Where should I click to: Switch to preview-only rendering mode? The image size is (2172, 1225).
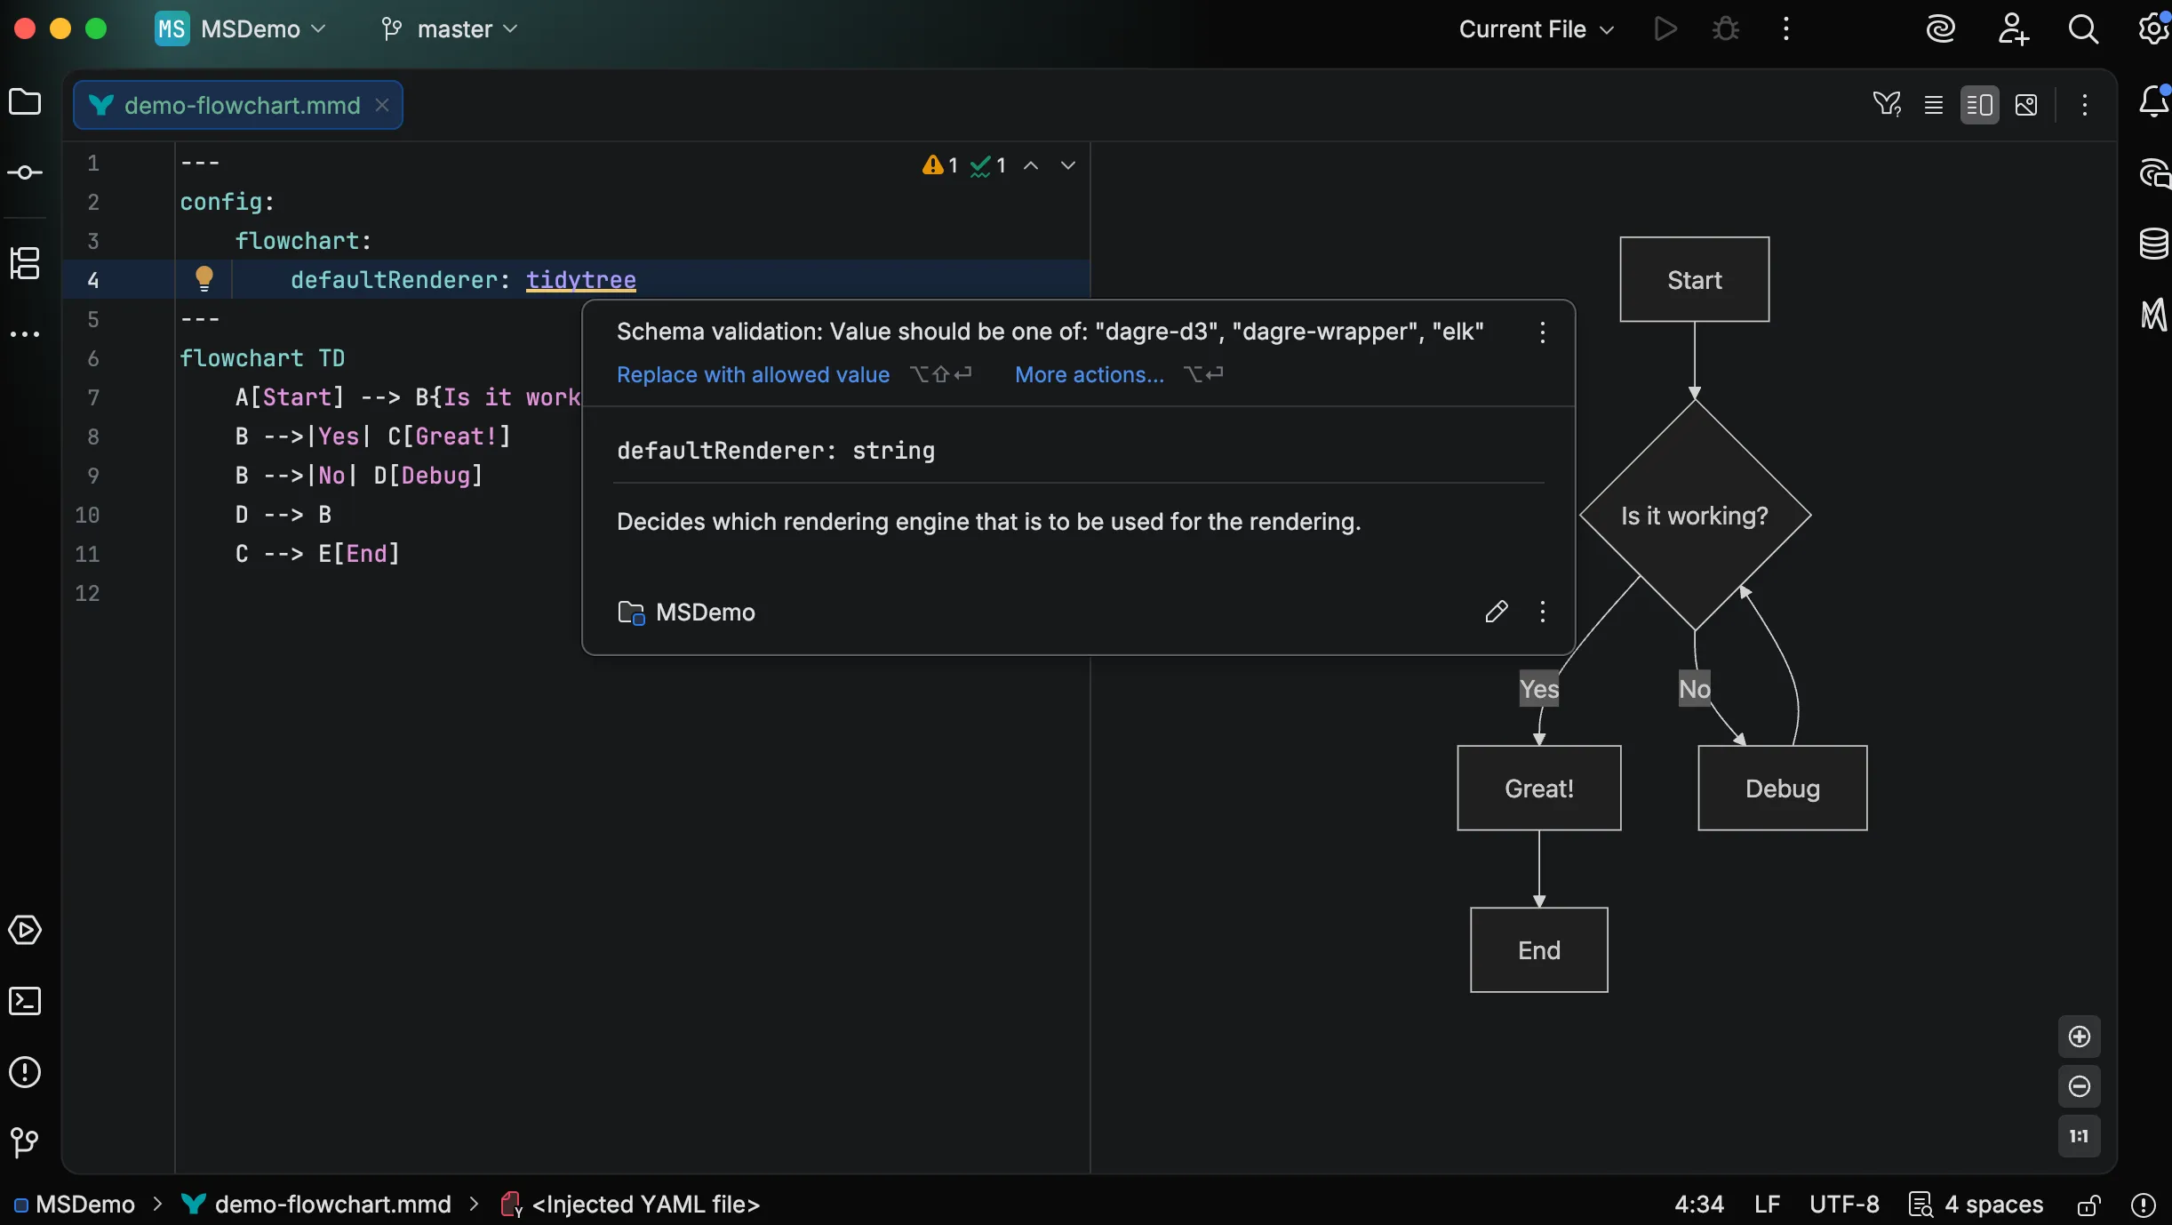pyautogui.click(x=2030, y=104)
